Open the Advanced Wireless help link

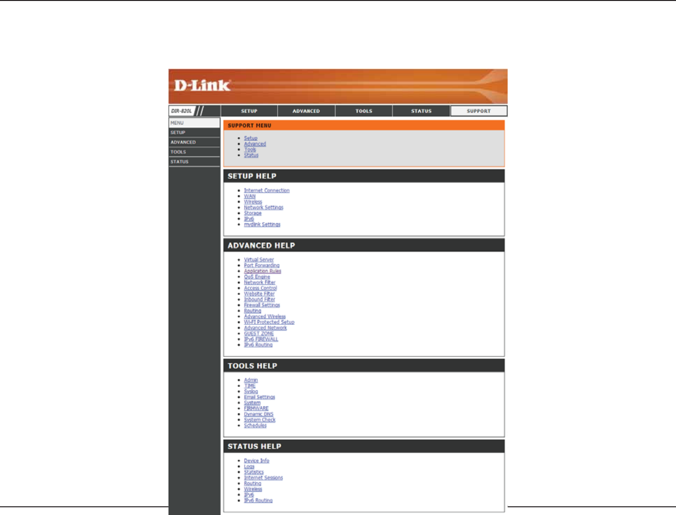(x=265, y=317)
